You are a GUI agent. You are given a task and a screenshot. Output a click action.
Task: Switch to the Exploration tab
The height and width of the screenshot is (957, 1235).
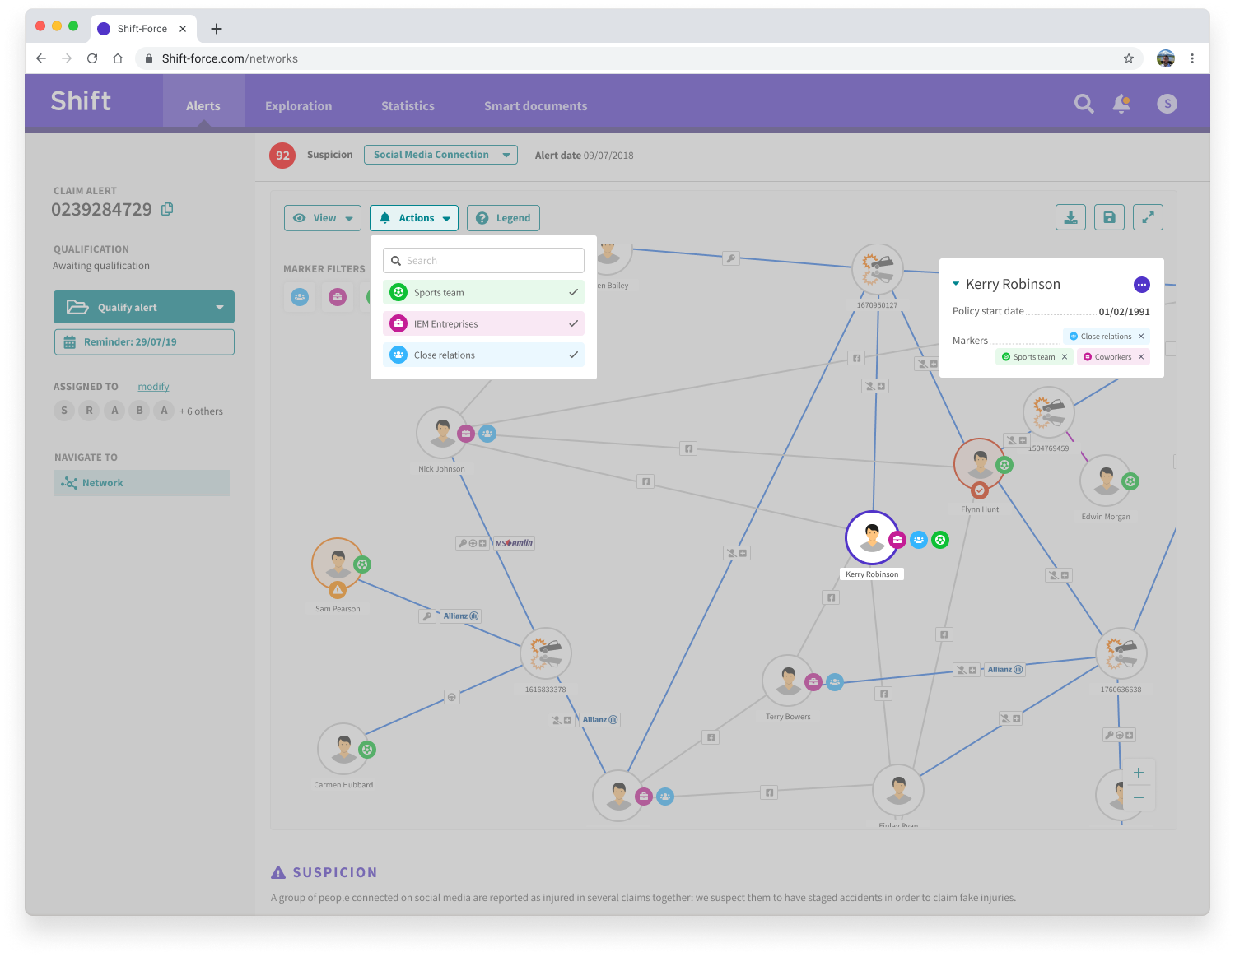click(x=298, y=106)
